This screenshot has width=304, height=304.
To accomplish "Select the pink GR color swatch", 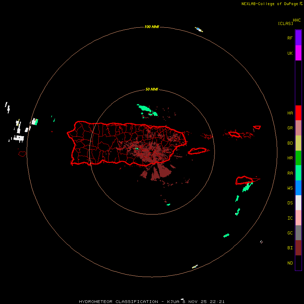I will (298, 128).
